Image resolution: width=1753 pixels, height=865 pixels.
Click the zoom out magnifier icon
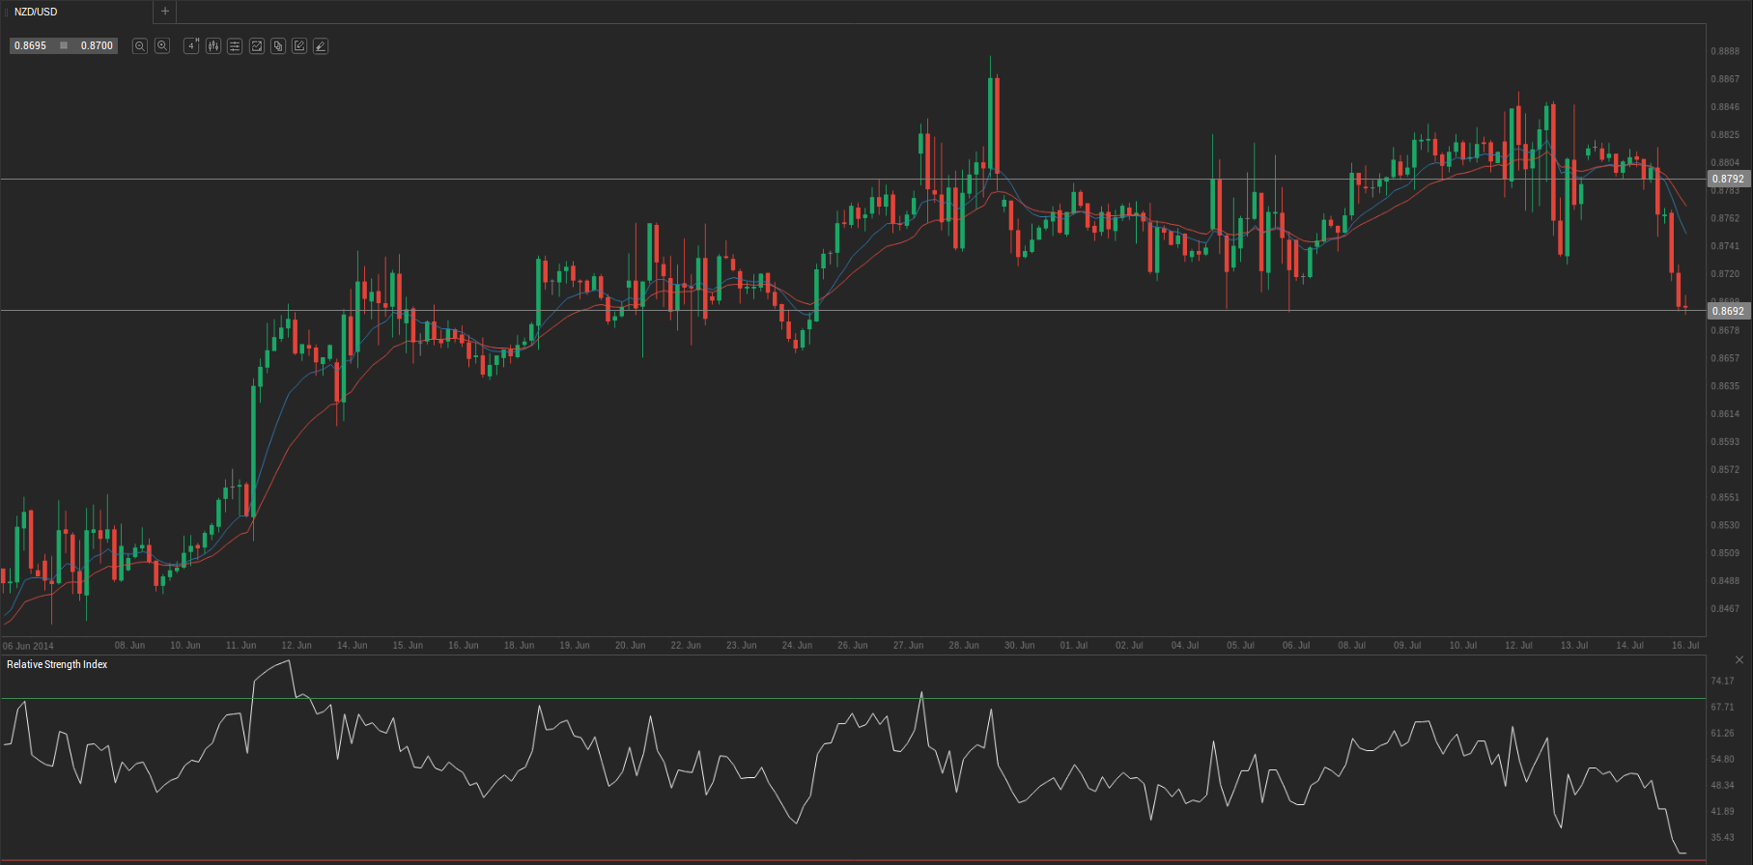(x=140, y=46)
